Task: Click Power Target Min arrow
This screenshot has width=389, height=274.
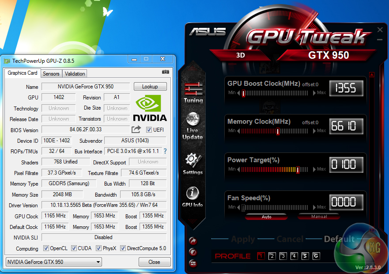Action: pyautogui.click(x=238, y=169)
